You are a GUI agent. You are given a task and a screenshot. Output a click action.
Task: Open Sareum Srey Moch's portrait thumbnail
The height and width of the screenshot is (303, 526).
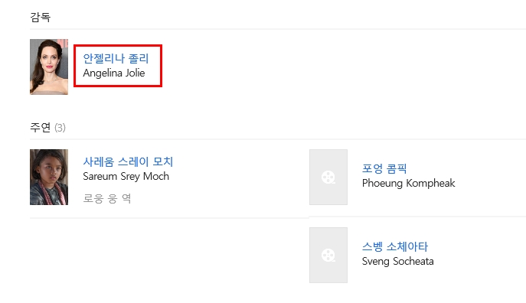tap(49, 177)
